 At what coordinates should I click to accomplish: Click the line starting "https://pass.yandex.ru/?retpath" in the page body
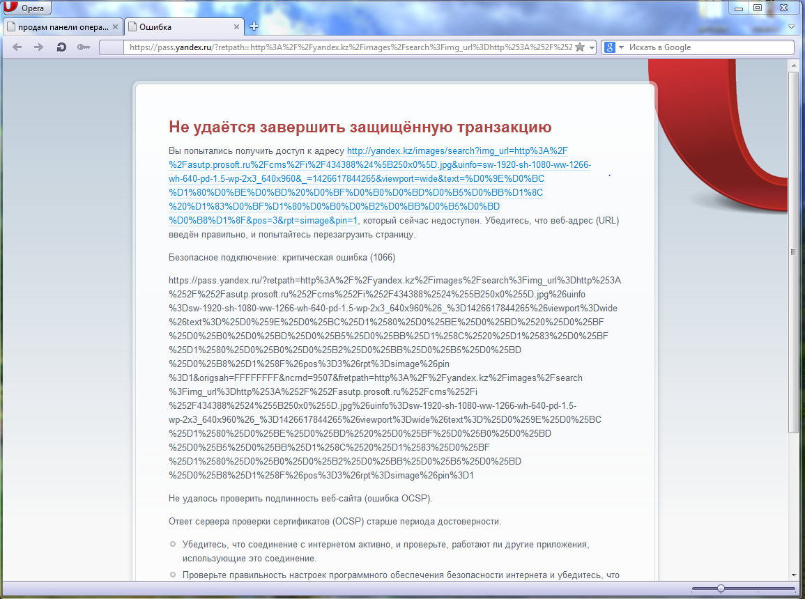pyautogui.click(x=394, y=281)
